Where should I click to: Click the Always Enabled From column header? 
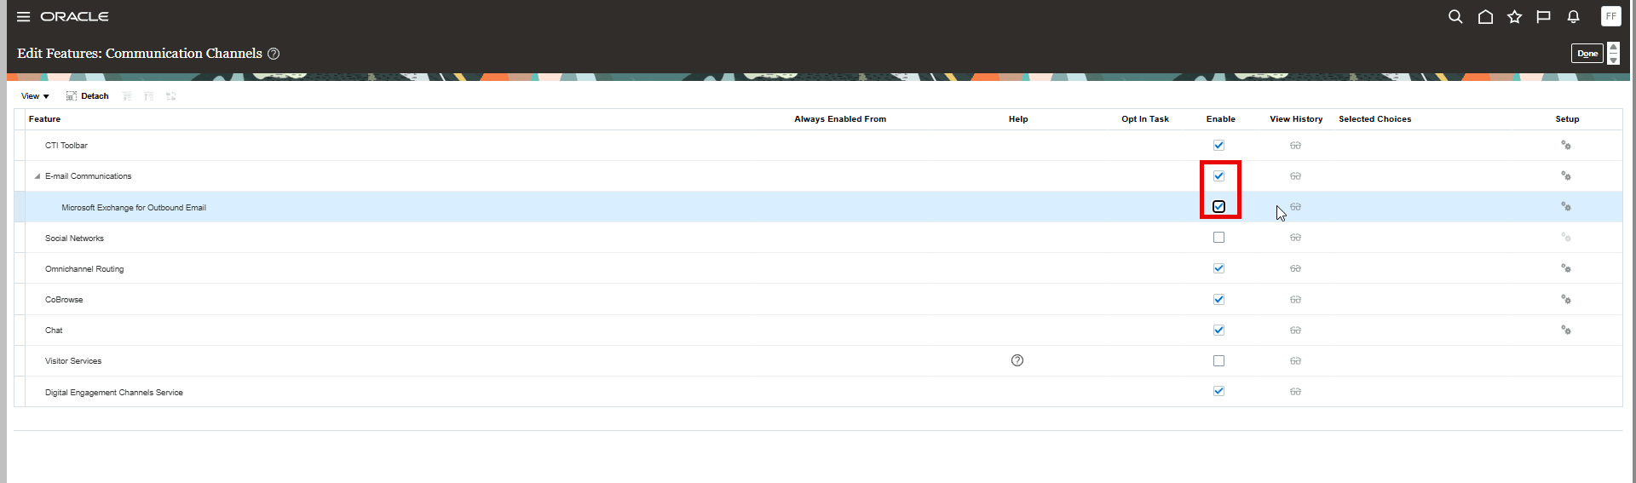pyautogui.click(x=840, y=119)
